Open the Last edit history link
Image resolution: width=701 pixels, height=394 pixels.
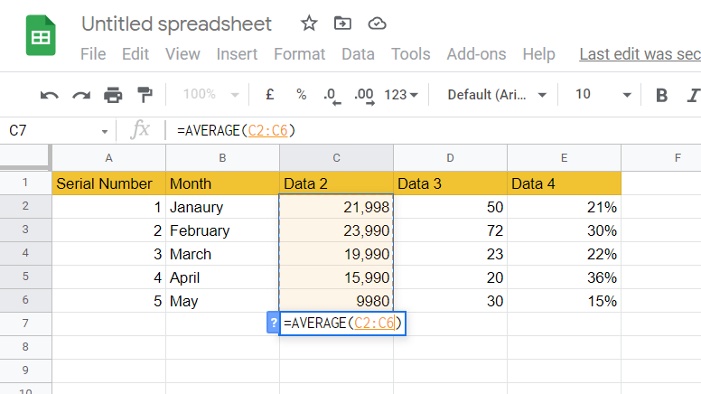[640, 54]
